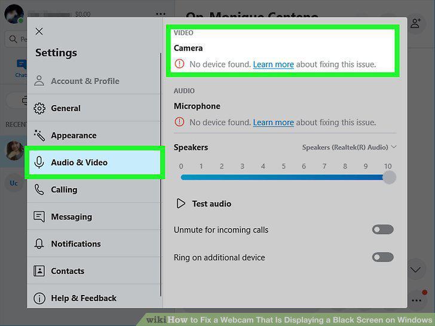Click the Camera error warning icon

click(x=179, y=64)
